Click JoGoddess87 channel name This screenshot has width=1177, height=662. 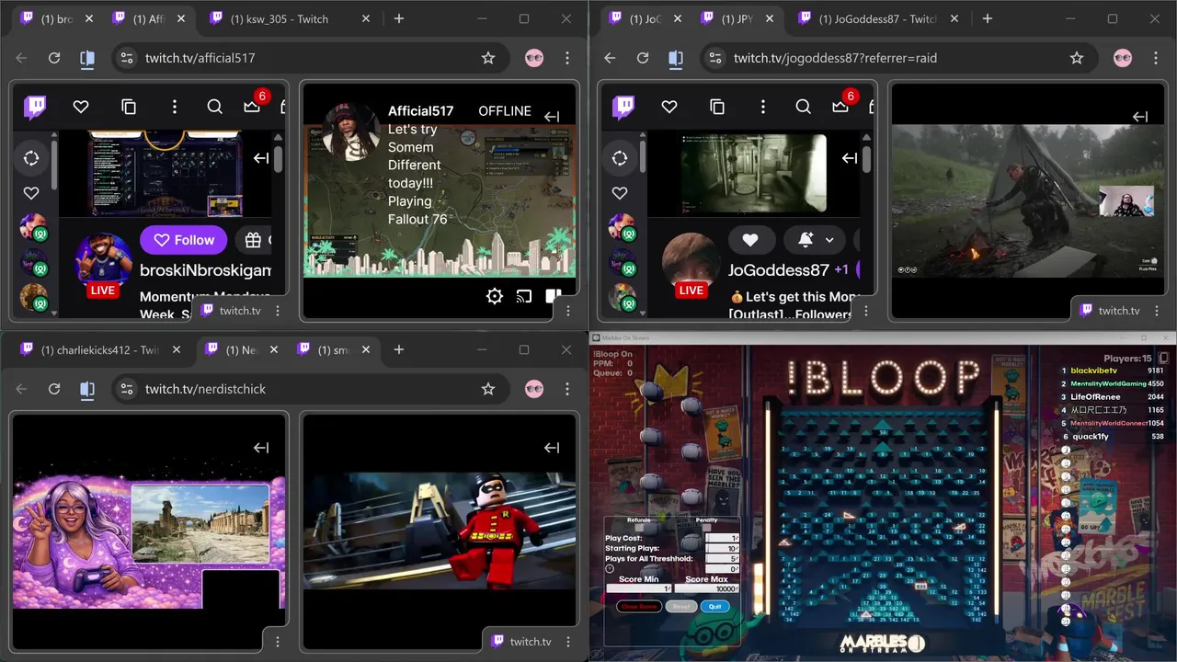(779, 269)
